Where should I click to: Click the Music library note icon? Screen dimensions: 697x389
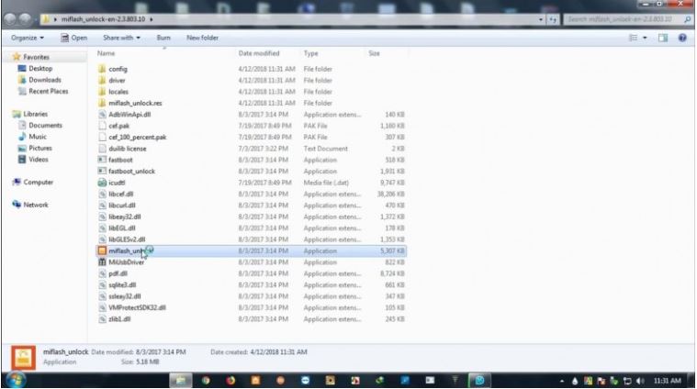pyautogui.click(x=22, y=137)
